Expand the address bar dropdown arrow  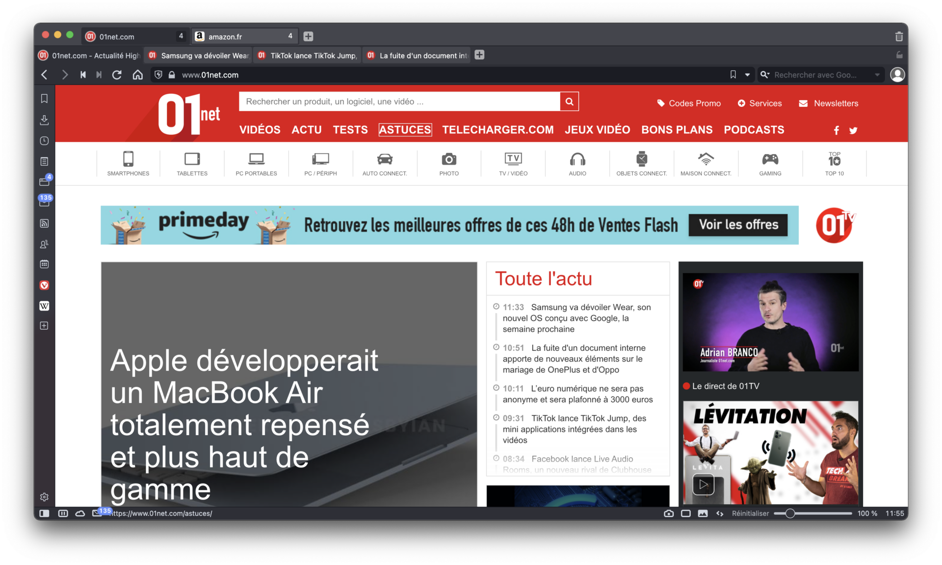[x=747, y=75]
